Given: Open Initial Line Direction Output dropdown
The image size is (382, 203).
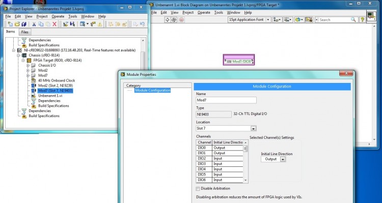Looking at the screenshot, I should pyautogui.click(x=283, y=159).
